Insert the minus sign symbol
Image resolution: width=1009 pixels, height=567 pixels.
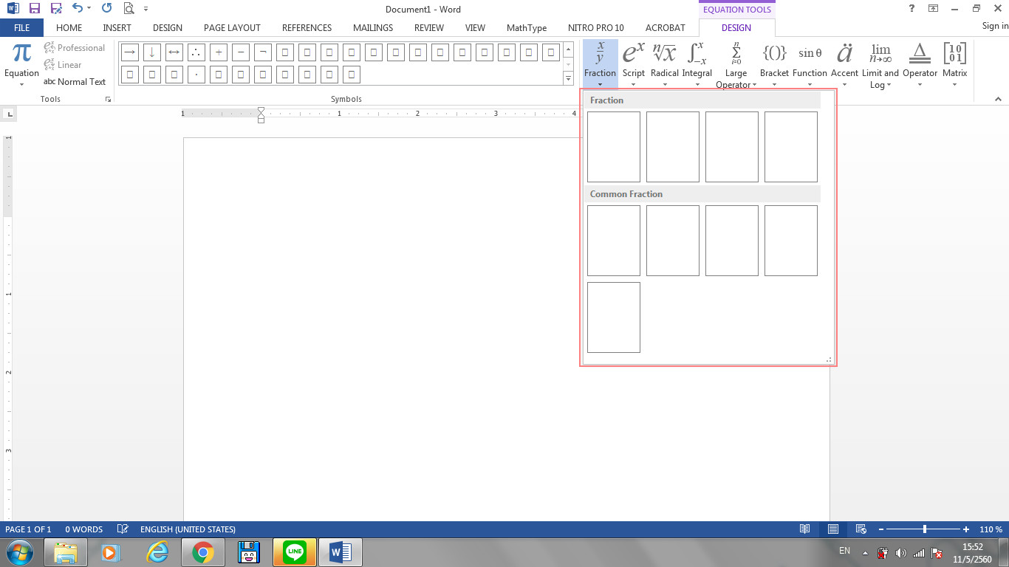tap(240, 52)
